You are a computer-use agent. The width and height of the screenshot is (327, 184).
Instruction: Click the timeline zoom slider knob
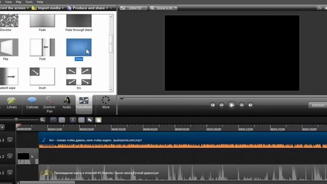click(16, 120)
